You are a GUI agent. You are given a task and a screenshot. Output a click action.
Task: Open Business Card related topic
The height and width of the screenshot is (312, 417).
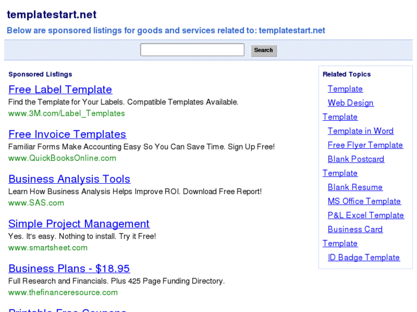pos(355,230)
